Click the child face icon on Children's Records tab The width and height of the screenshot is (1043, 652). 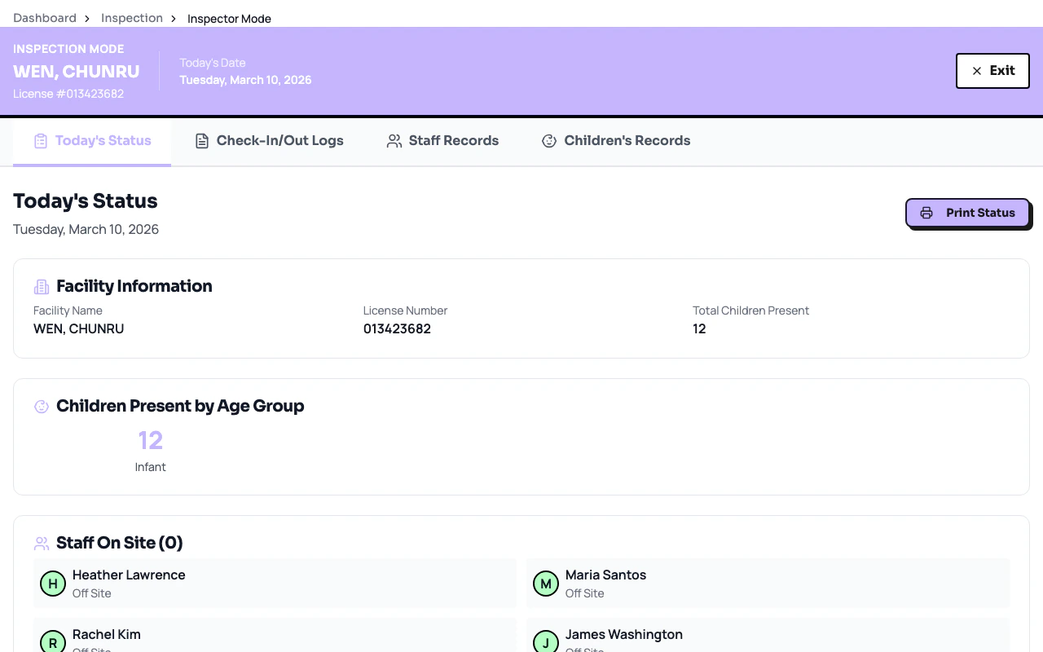pos(548,140)
